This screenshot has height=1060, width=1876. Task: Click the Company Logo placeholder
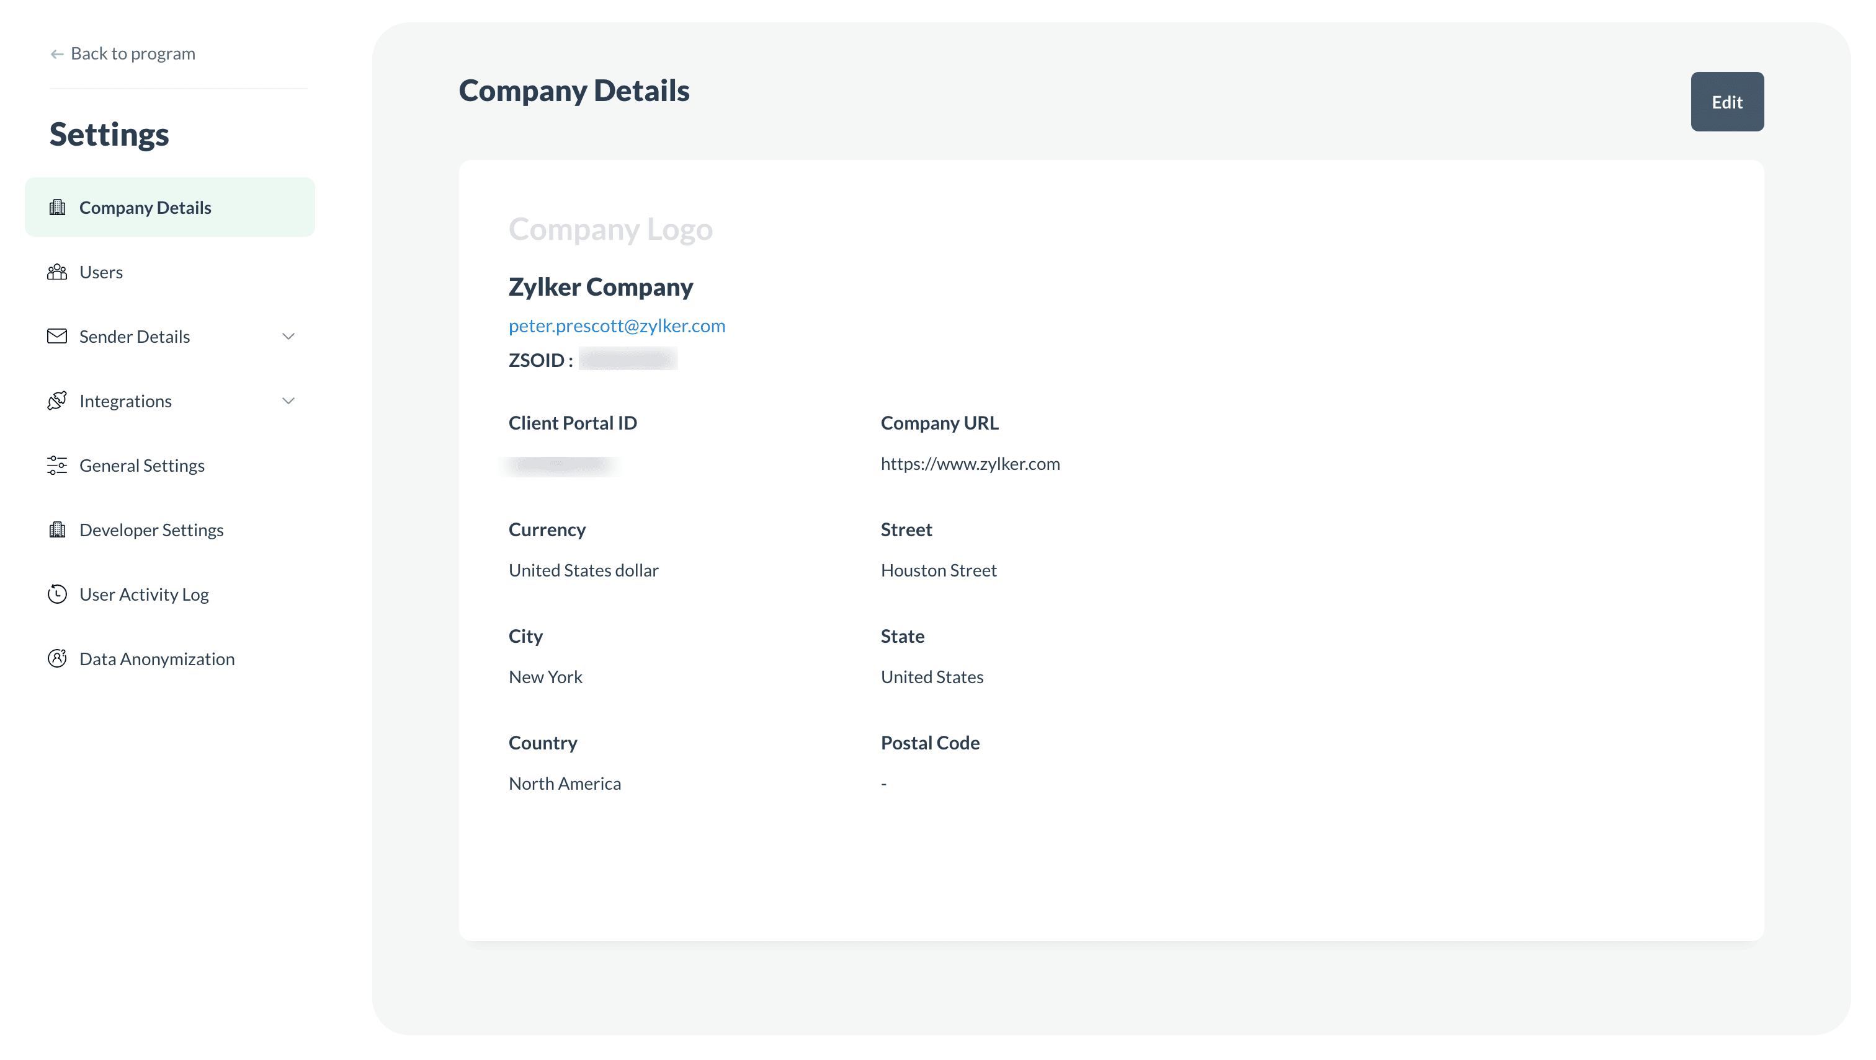click(610, 229)
